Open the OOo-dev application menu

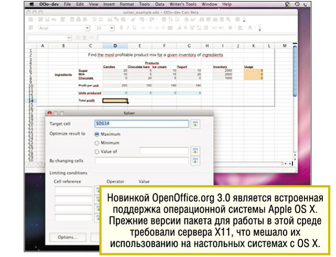pos(49,4)
